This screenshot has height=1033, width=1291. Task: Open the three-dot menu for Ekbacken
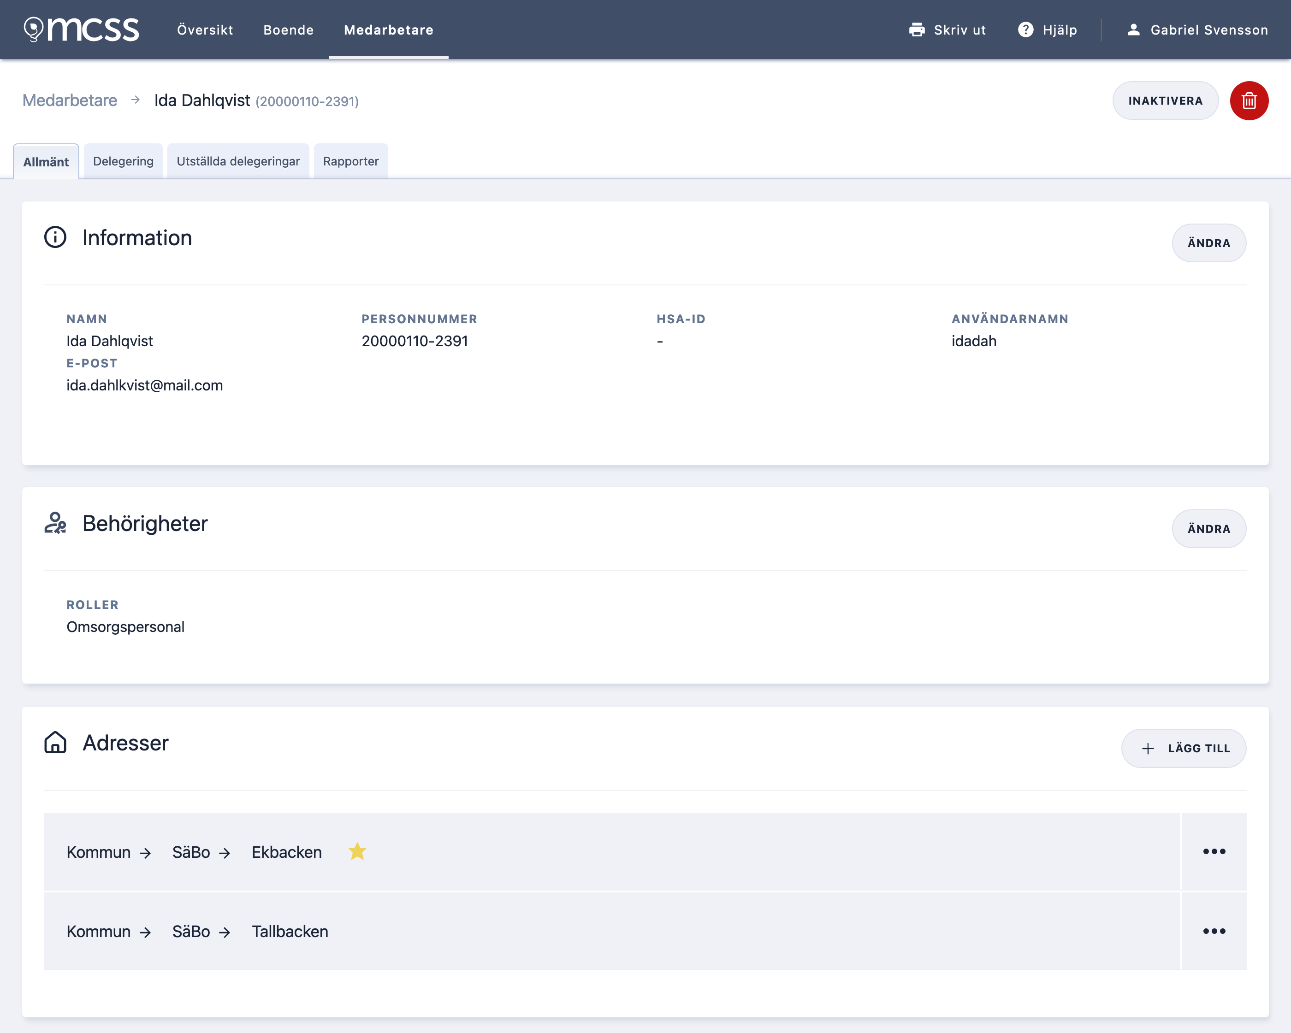[x=1214, y=851]
